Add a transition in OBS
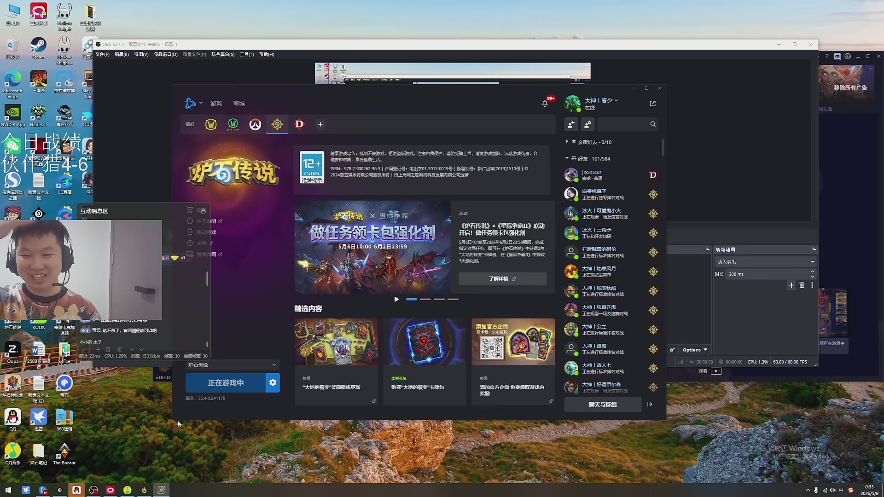The width and height of the screenshot is (884, 497). coord(791,285)
